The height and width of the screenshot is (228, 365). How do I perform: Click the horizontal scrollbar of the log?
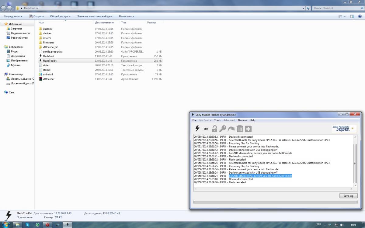coord(273,189)
